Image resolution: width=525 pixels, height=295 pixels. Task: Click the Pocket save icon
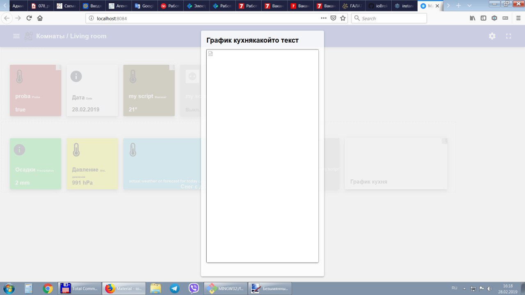tap(333, 18)
